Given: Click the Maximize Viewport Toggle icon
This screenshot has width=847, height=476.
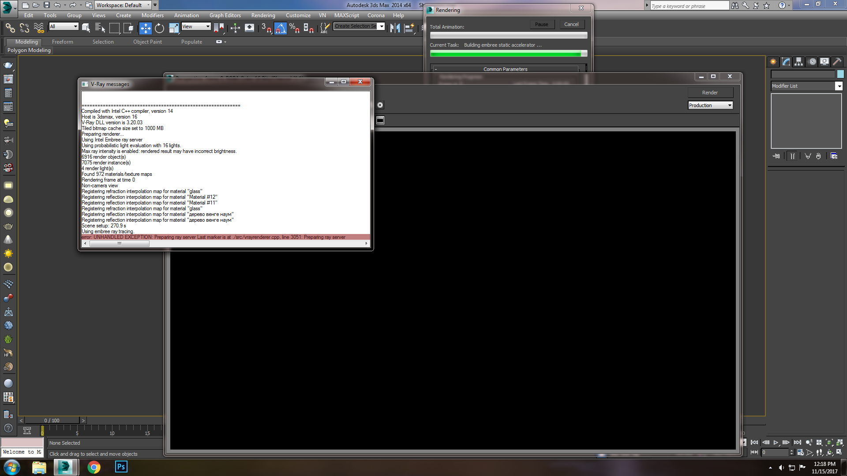Looking at the screenshot, I should 840,452.
